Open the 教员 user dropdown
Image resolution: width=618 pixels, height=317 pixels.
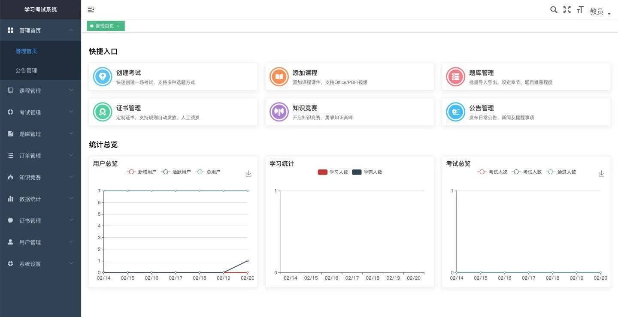click(600, 12)
